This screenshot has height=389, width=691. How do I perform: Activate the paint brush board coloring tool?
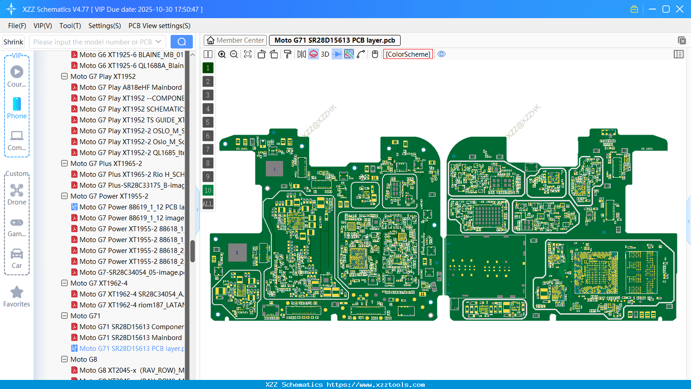tap(288, 54)
